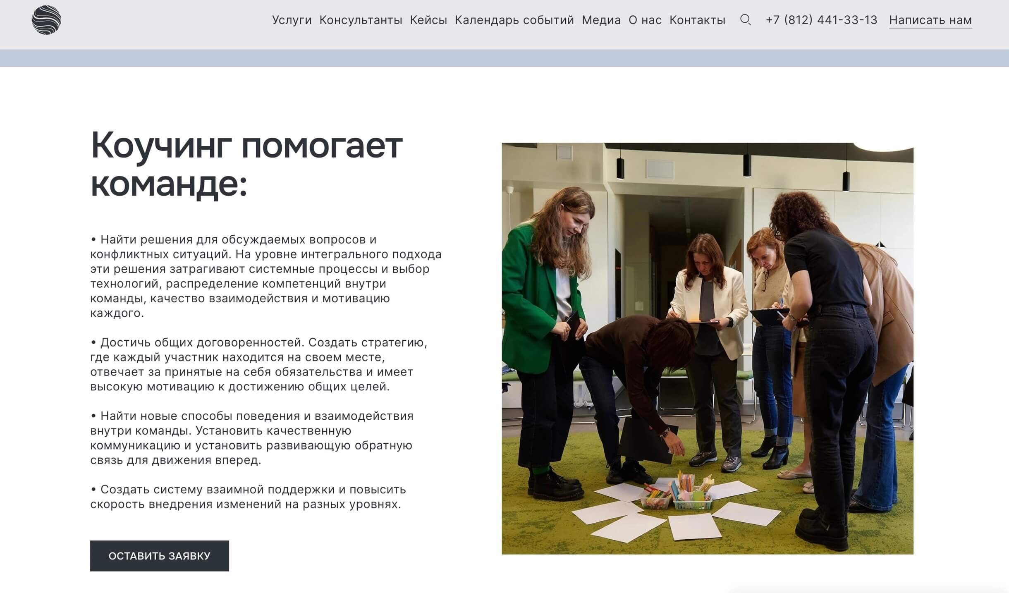The image size is (1009, 593).
Task: Click paragraph starting Создать систему взаимной поддержки
Action: coord(248,497)
